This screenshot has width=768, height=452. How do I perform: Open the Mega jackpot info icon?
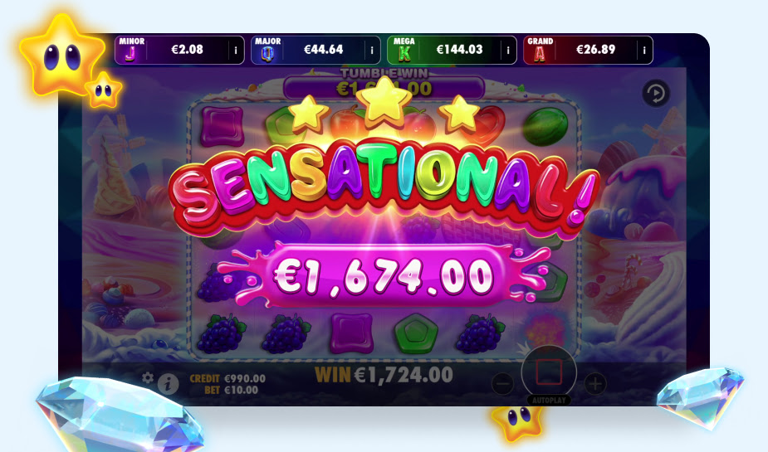508,51
